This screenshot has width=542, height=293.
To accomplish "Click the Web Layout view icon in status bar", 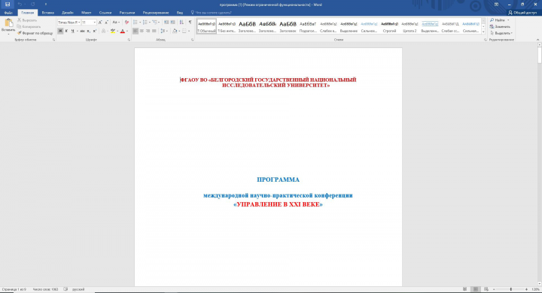I will pyautogui.click(x=486, y=289).
